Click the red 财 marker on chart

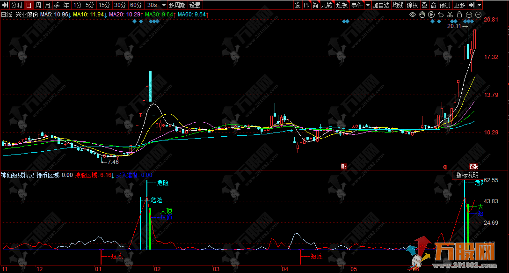344,167
